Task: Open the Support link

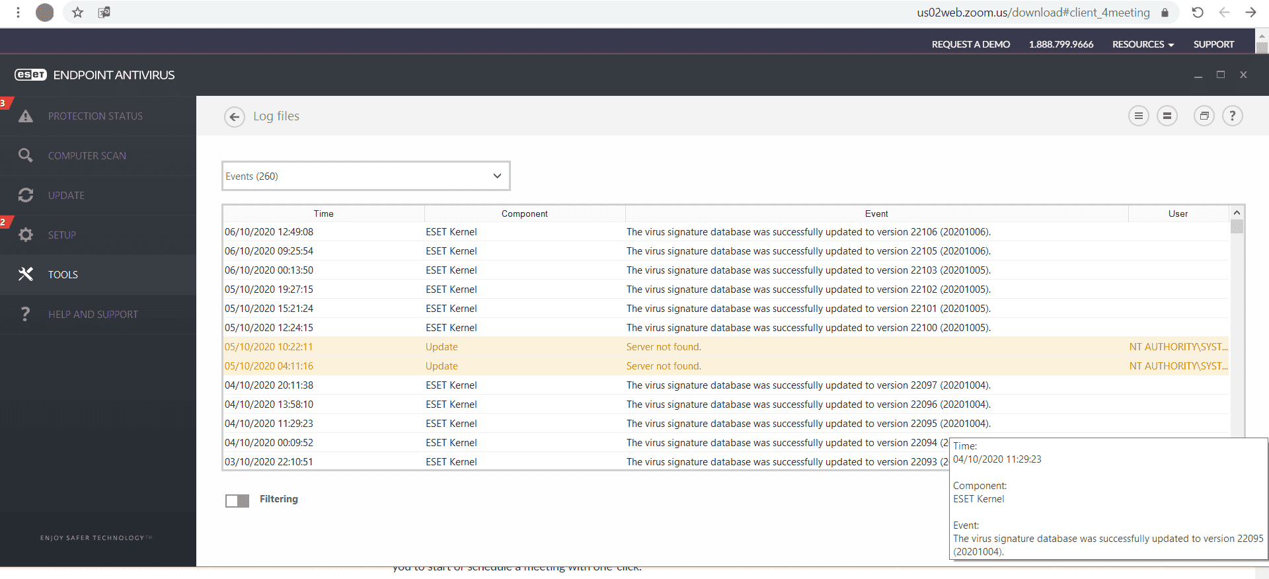Action: pyautogui.click(x=1213, y=44)
